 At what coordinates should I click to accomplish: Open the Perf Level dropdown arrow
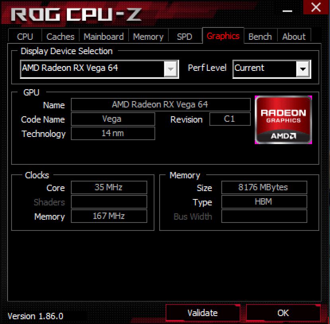coord(303,69)
